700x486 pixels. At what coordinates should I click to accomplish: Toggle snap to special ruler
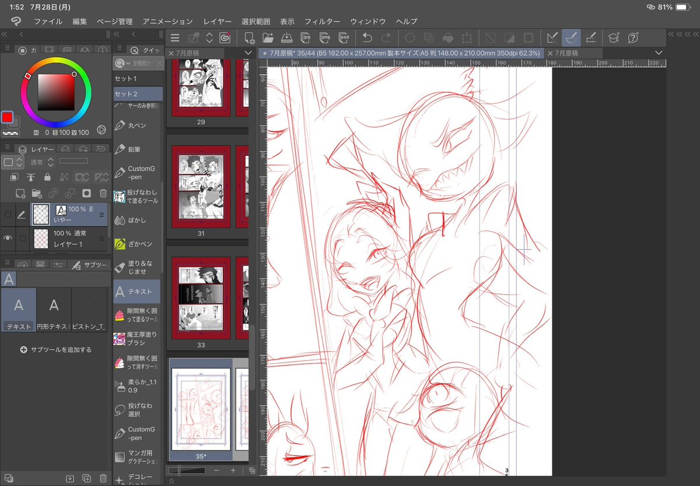[571, 38]
